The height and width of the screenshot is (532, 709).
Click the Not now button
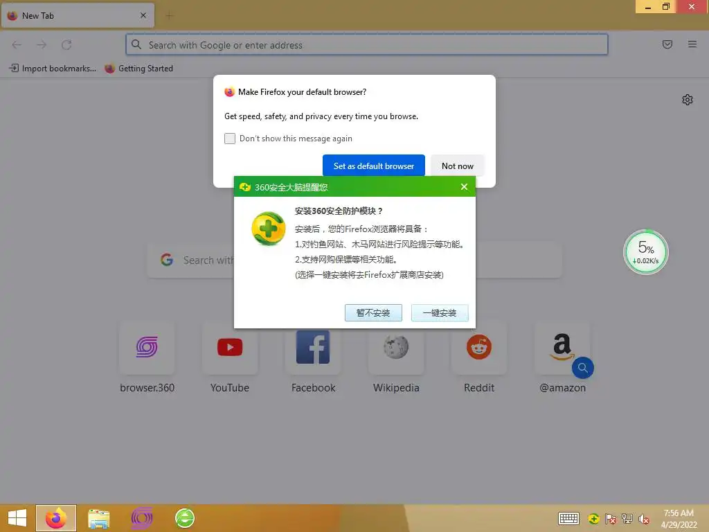[x=457, y=166]
